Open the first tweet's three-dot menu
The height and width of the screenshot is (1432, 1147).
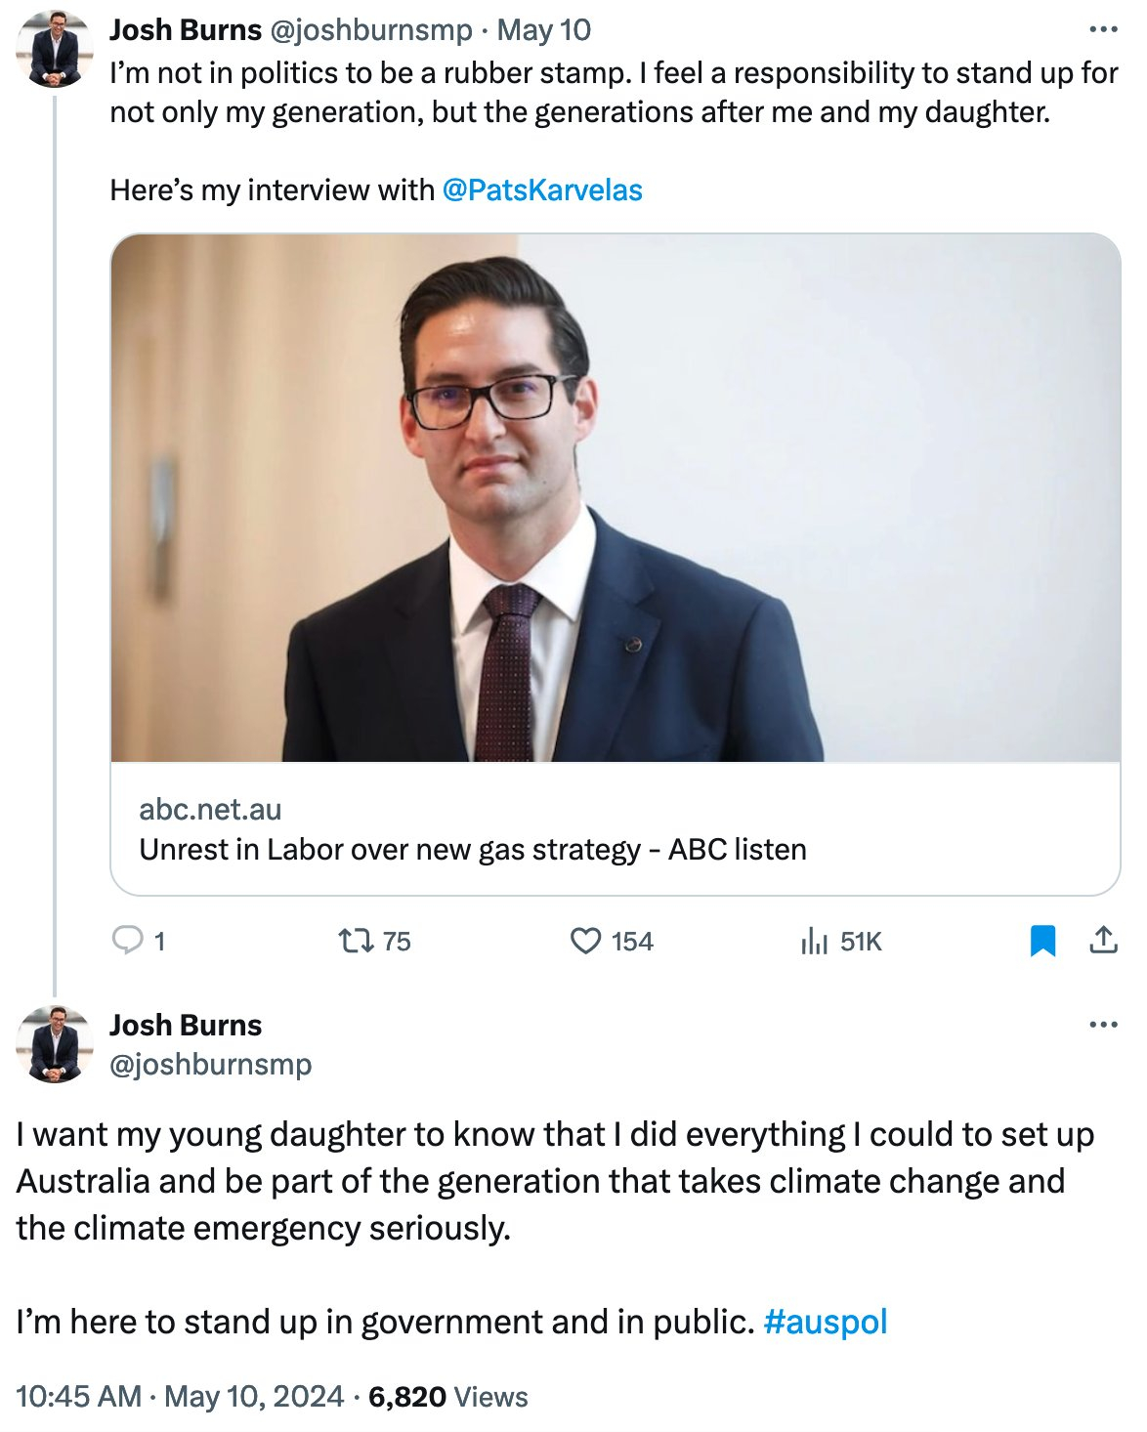click(1103, 30)
